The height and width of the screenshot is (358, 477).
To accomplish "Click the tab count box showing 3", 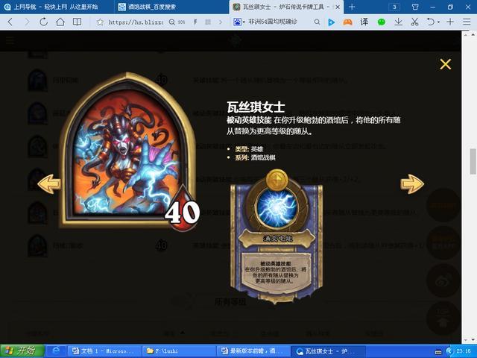I will (394, 7).
